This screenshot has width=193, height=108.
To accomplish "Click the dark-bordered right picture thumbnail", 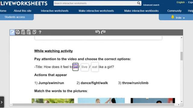I will (x=153, y=100).
